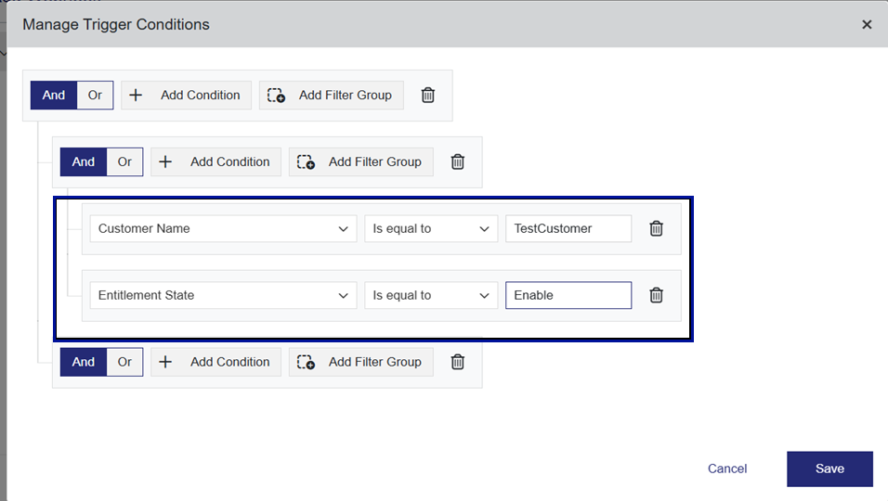This screenshot has height=501, width=888.
Task: Set second group operator to Or
Action: pos(124,161)
